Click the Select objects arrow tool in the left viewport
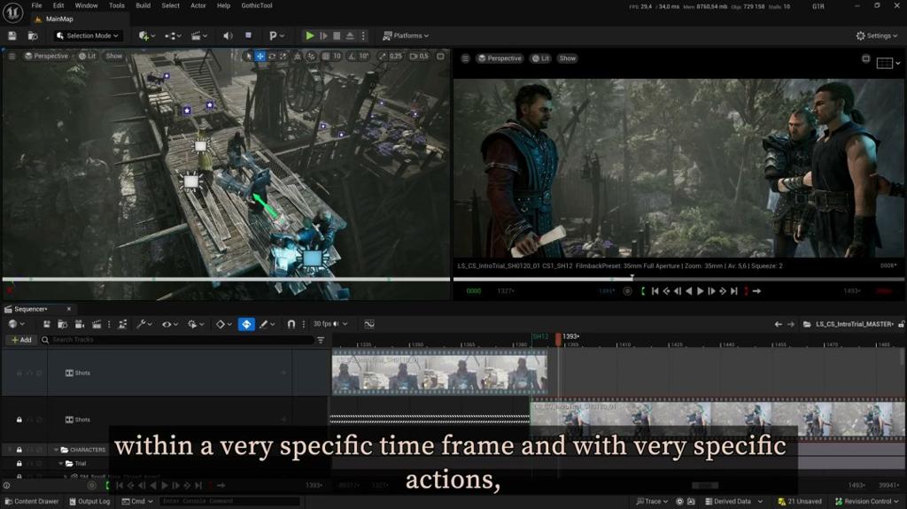This screenshot has height=509, width=907. [x=248, y=56]
